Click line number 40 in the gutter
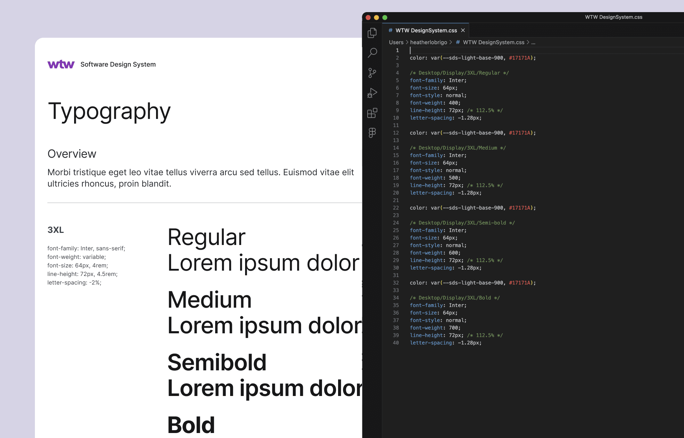Viewport: 684px width, 438px height. coord(396,343)
